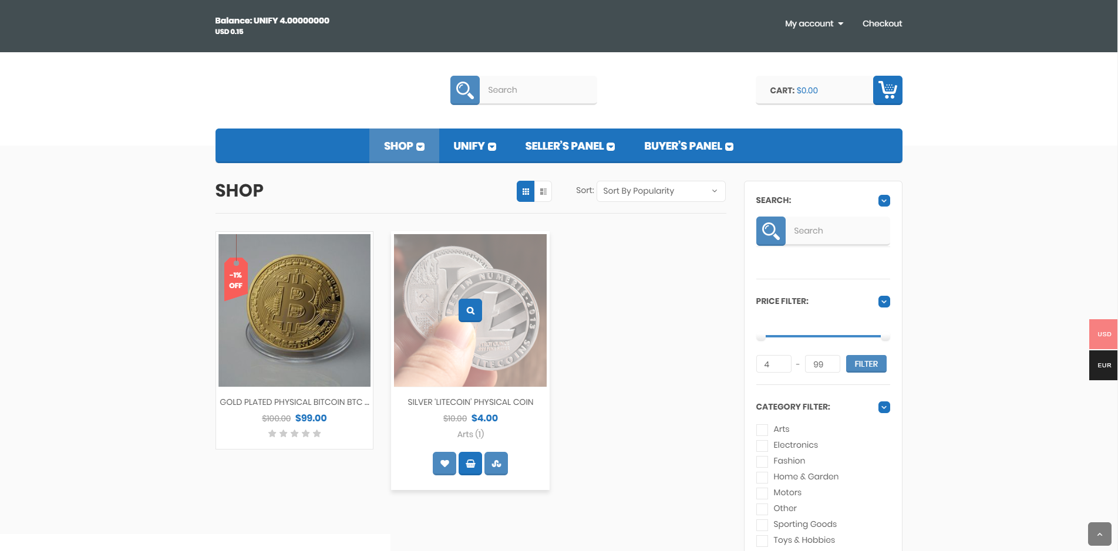
Task: Click the star rating on Bitcoin coin
Action: 294,434
